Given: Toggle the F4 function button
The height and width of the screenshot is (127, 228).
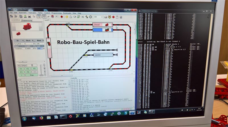Looking at the screenshot, I should [28, 72].
